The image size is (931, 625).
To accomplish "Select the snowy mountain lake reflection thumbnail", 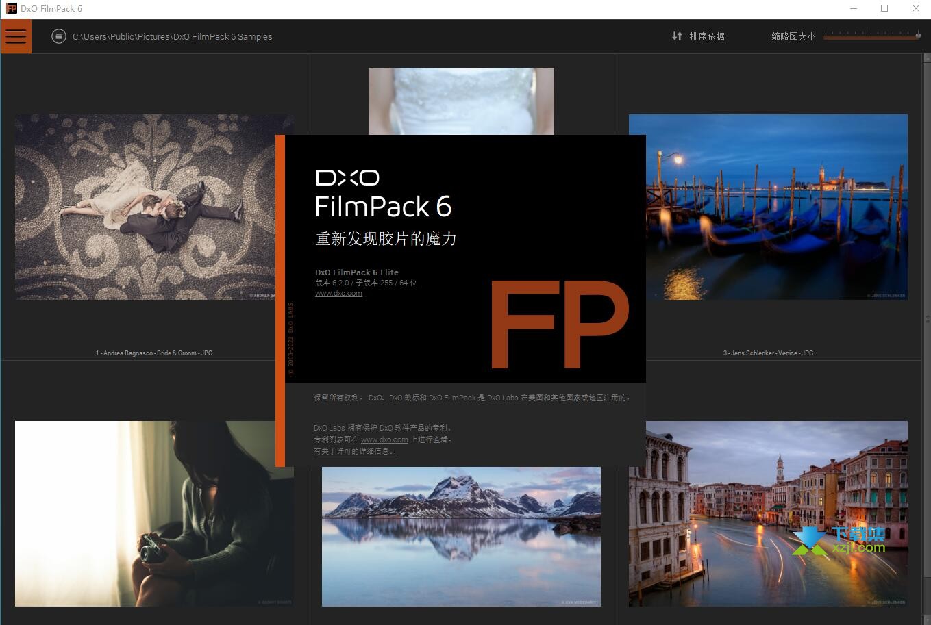I will point(461,536).
